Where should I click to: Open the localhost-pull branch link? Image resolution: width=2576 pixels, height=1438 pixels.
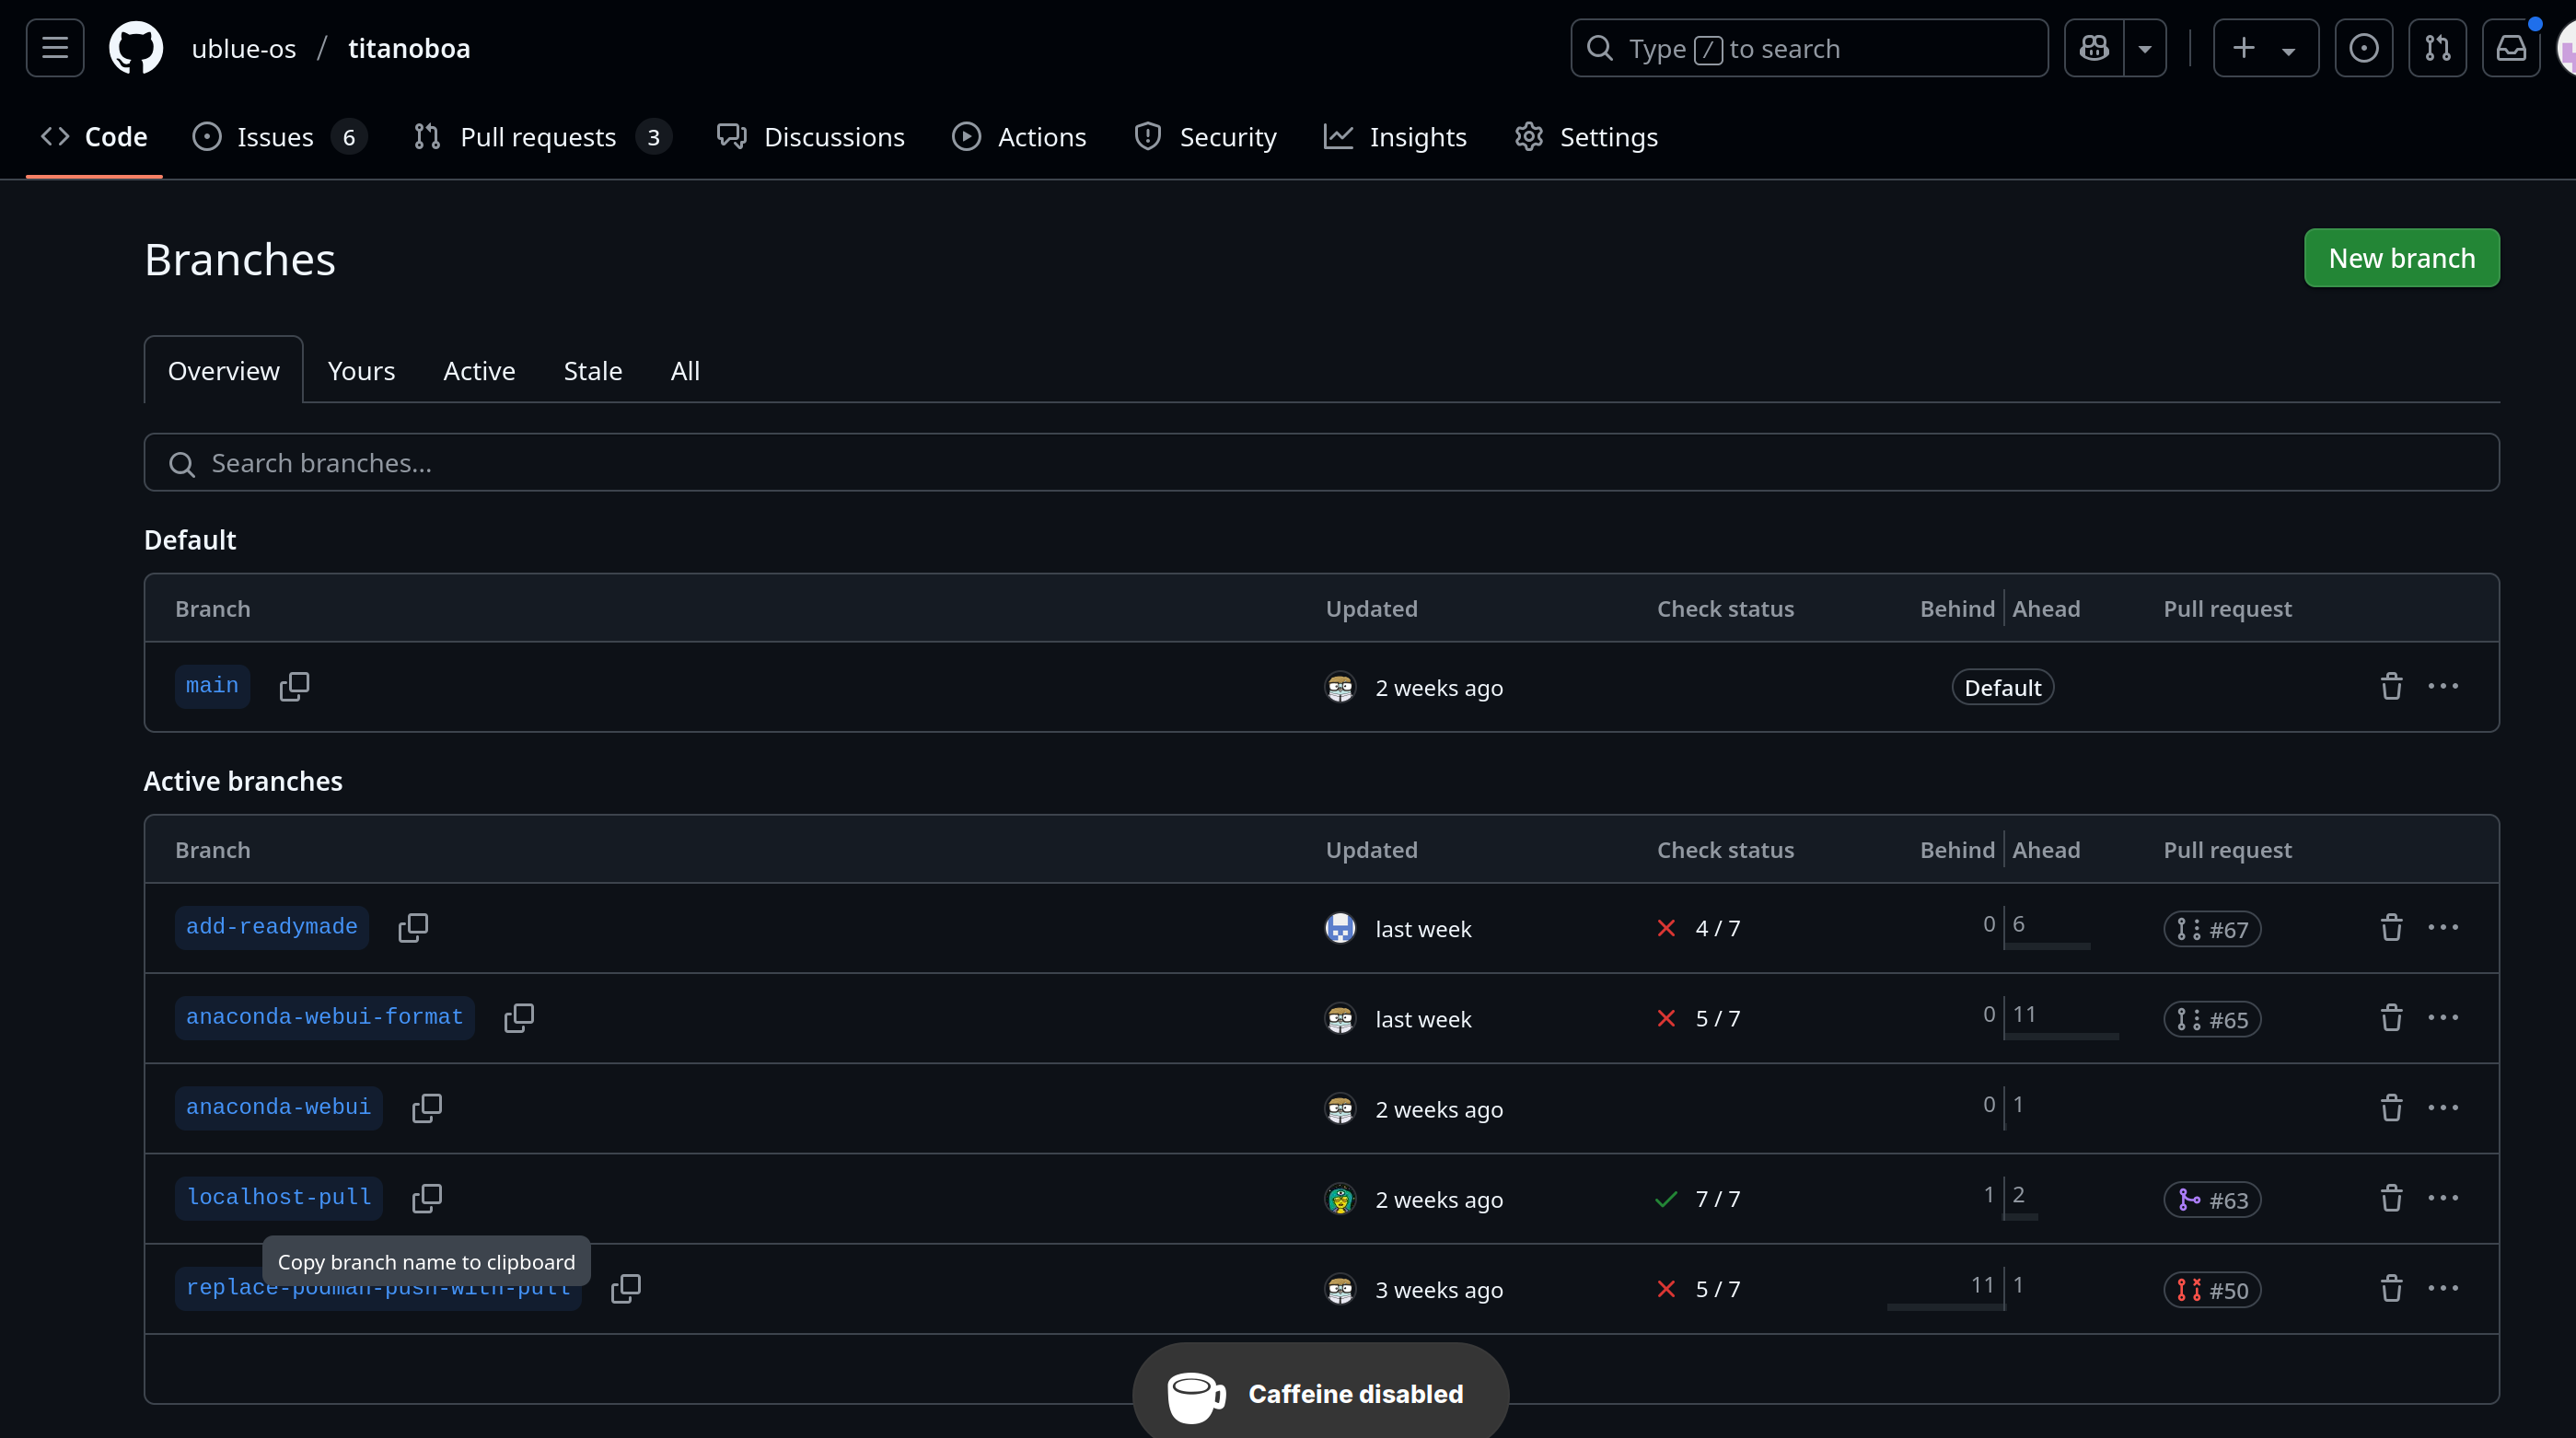pos(278,1197)
